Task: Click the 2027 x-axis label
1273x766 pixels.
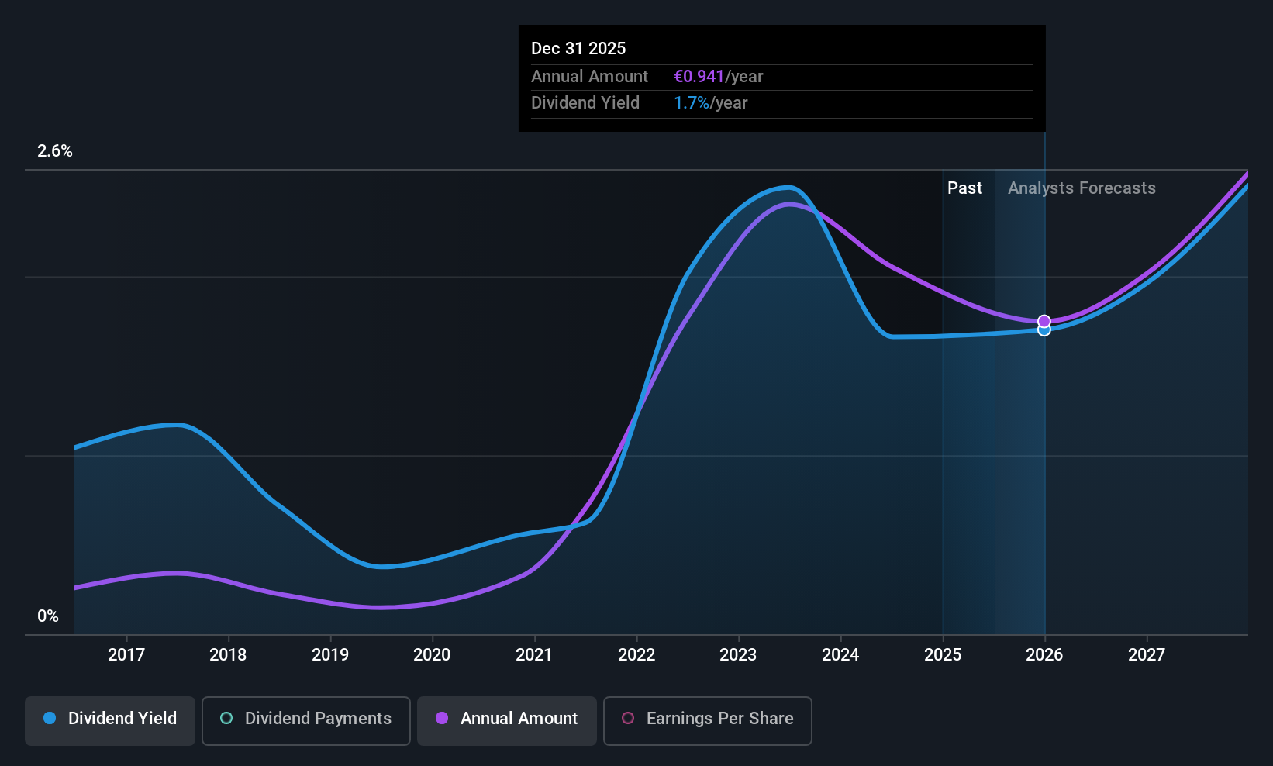Action: [1147, 654]
